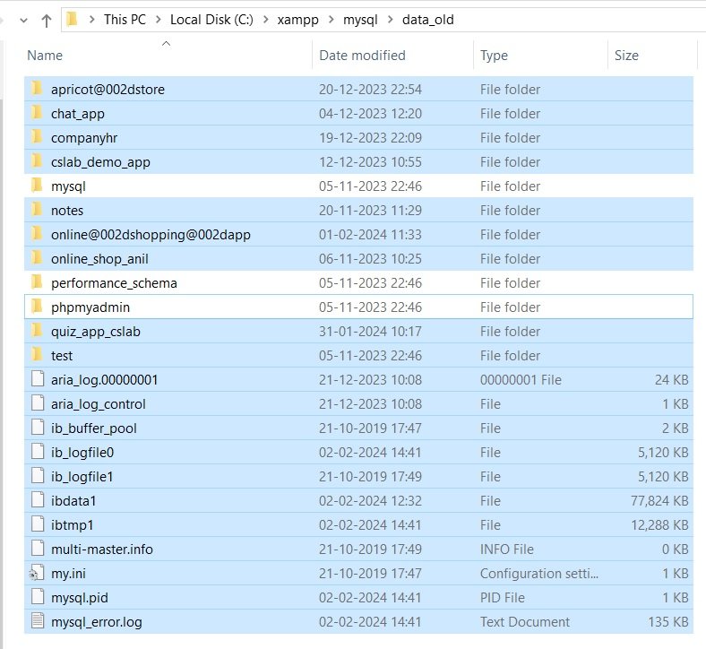This screenshot has width=706, height=649.
Task: Click the aria_log_control file icon
Action: pyautogui.click(x=38, y=403)
